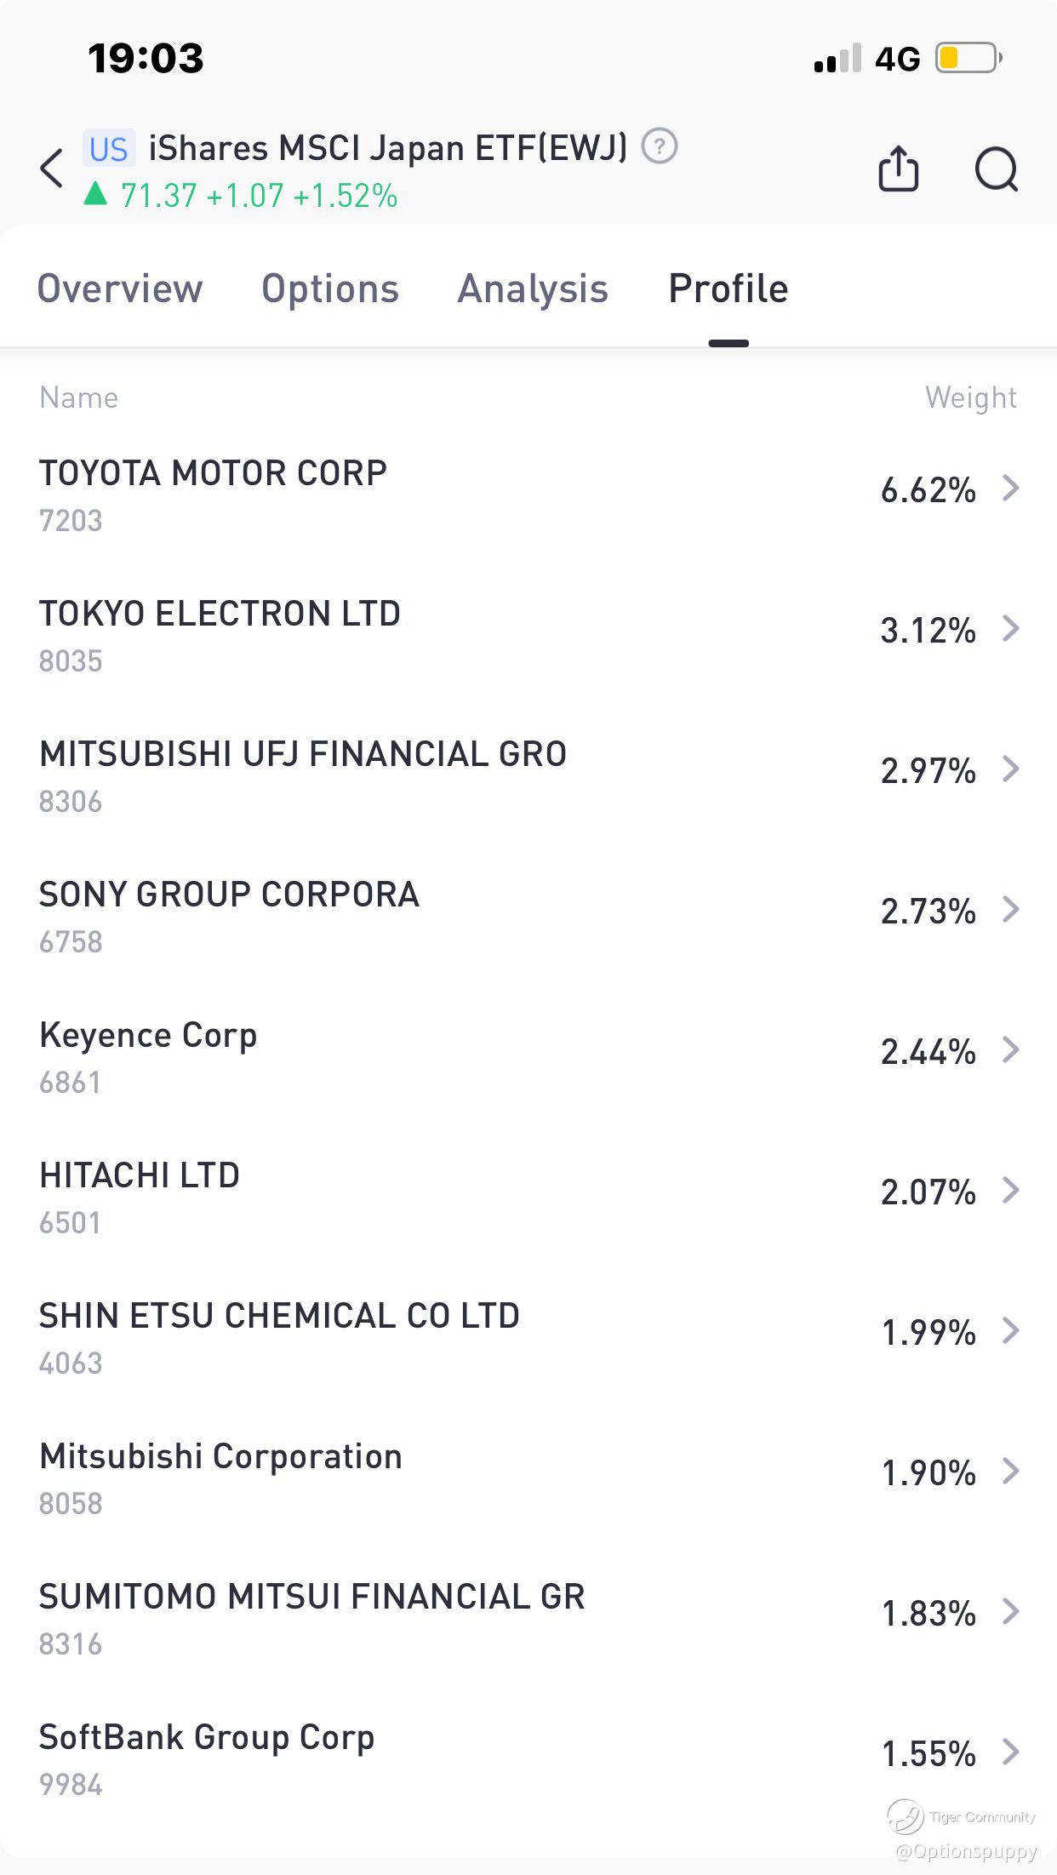
Task: Tap the EWJ price change text
Action: 259,196
